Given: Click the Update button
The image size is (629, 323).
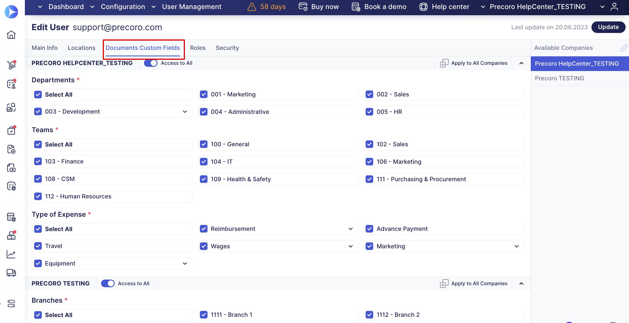Looking at the screenshot, I should 608,27.
